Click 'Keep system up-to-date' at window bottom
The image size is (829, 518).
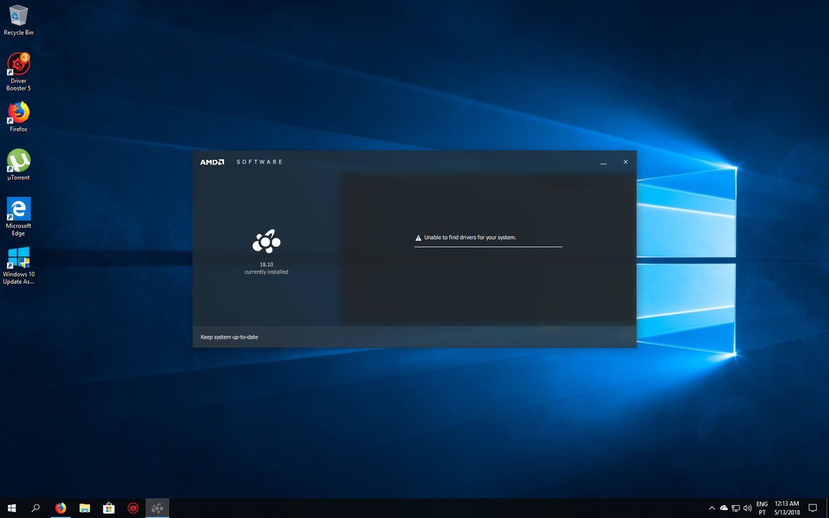[x=229, y=337]
